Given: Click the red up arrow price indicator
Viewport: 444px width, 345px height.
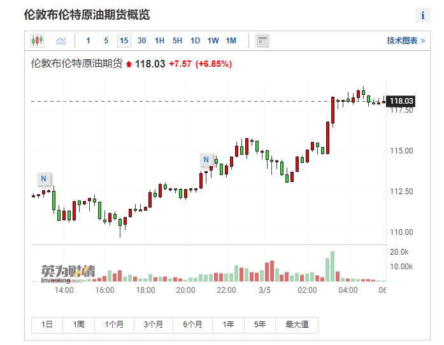Looking at the screenshot, I should (129, 64).
